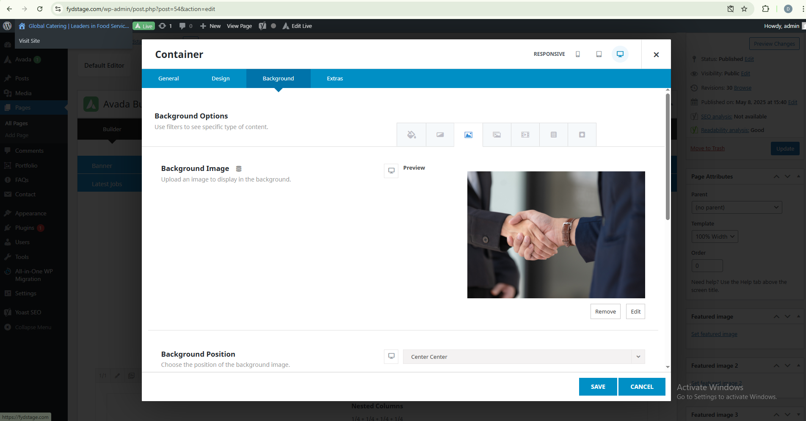This screenshot has width=806, height=421.
Task: Click the Yoast SEO icon in admin bar
Action: (x=262, y=26)
